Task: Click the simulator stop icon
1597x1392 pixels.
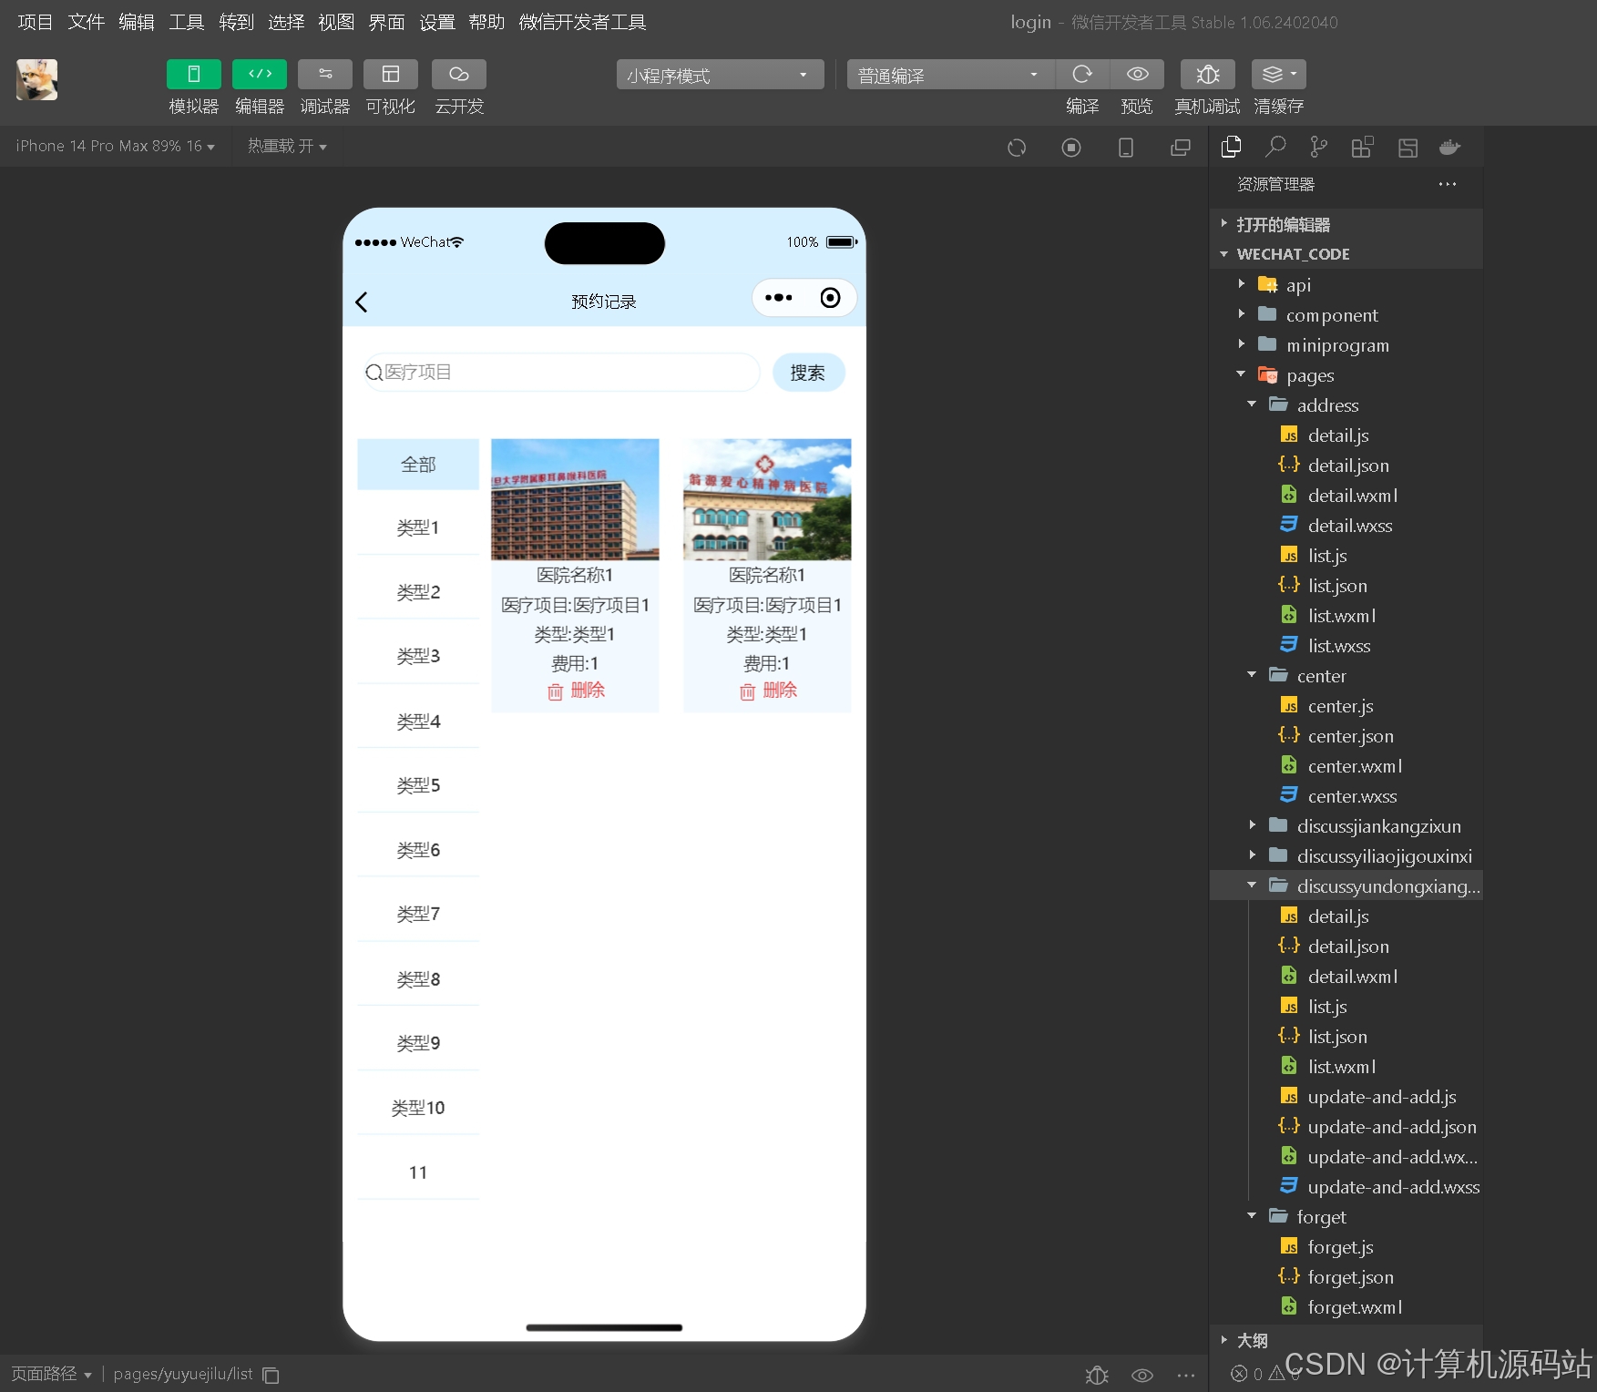Action: [1071, 148]
